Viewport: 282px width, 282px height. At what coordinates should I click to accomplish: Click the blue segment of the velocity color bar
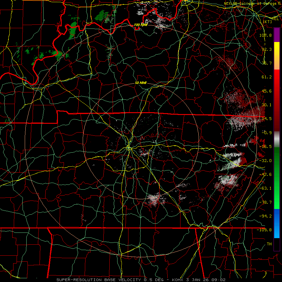pyautogui.click(x=277, y=223)
